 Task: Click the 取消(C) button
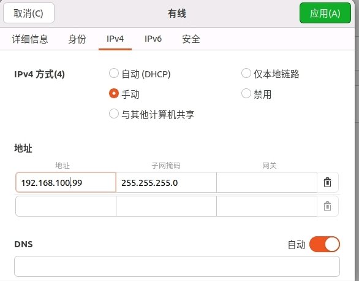tap(29, 13)
